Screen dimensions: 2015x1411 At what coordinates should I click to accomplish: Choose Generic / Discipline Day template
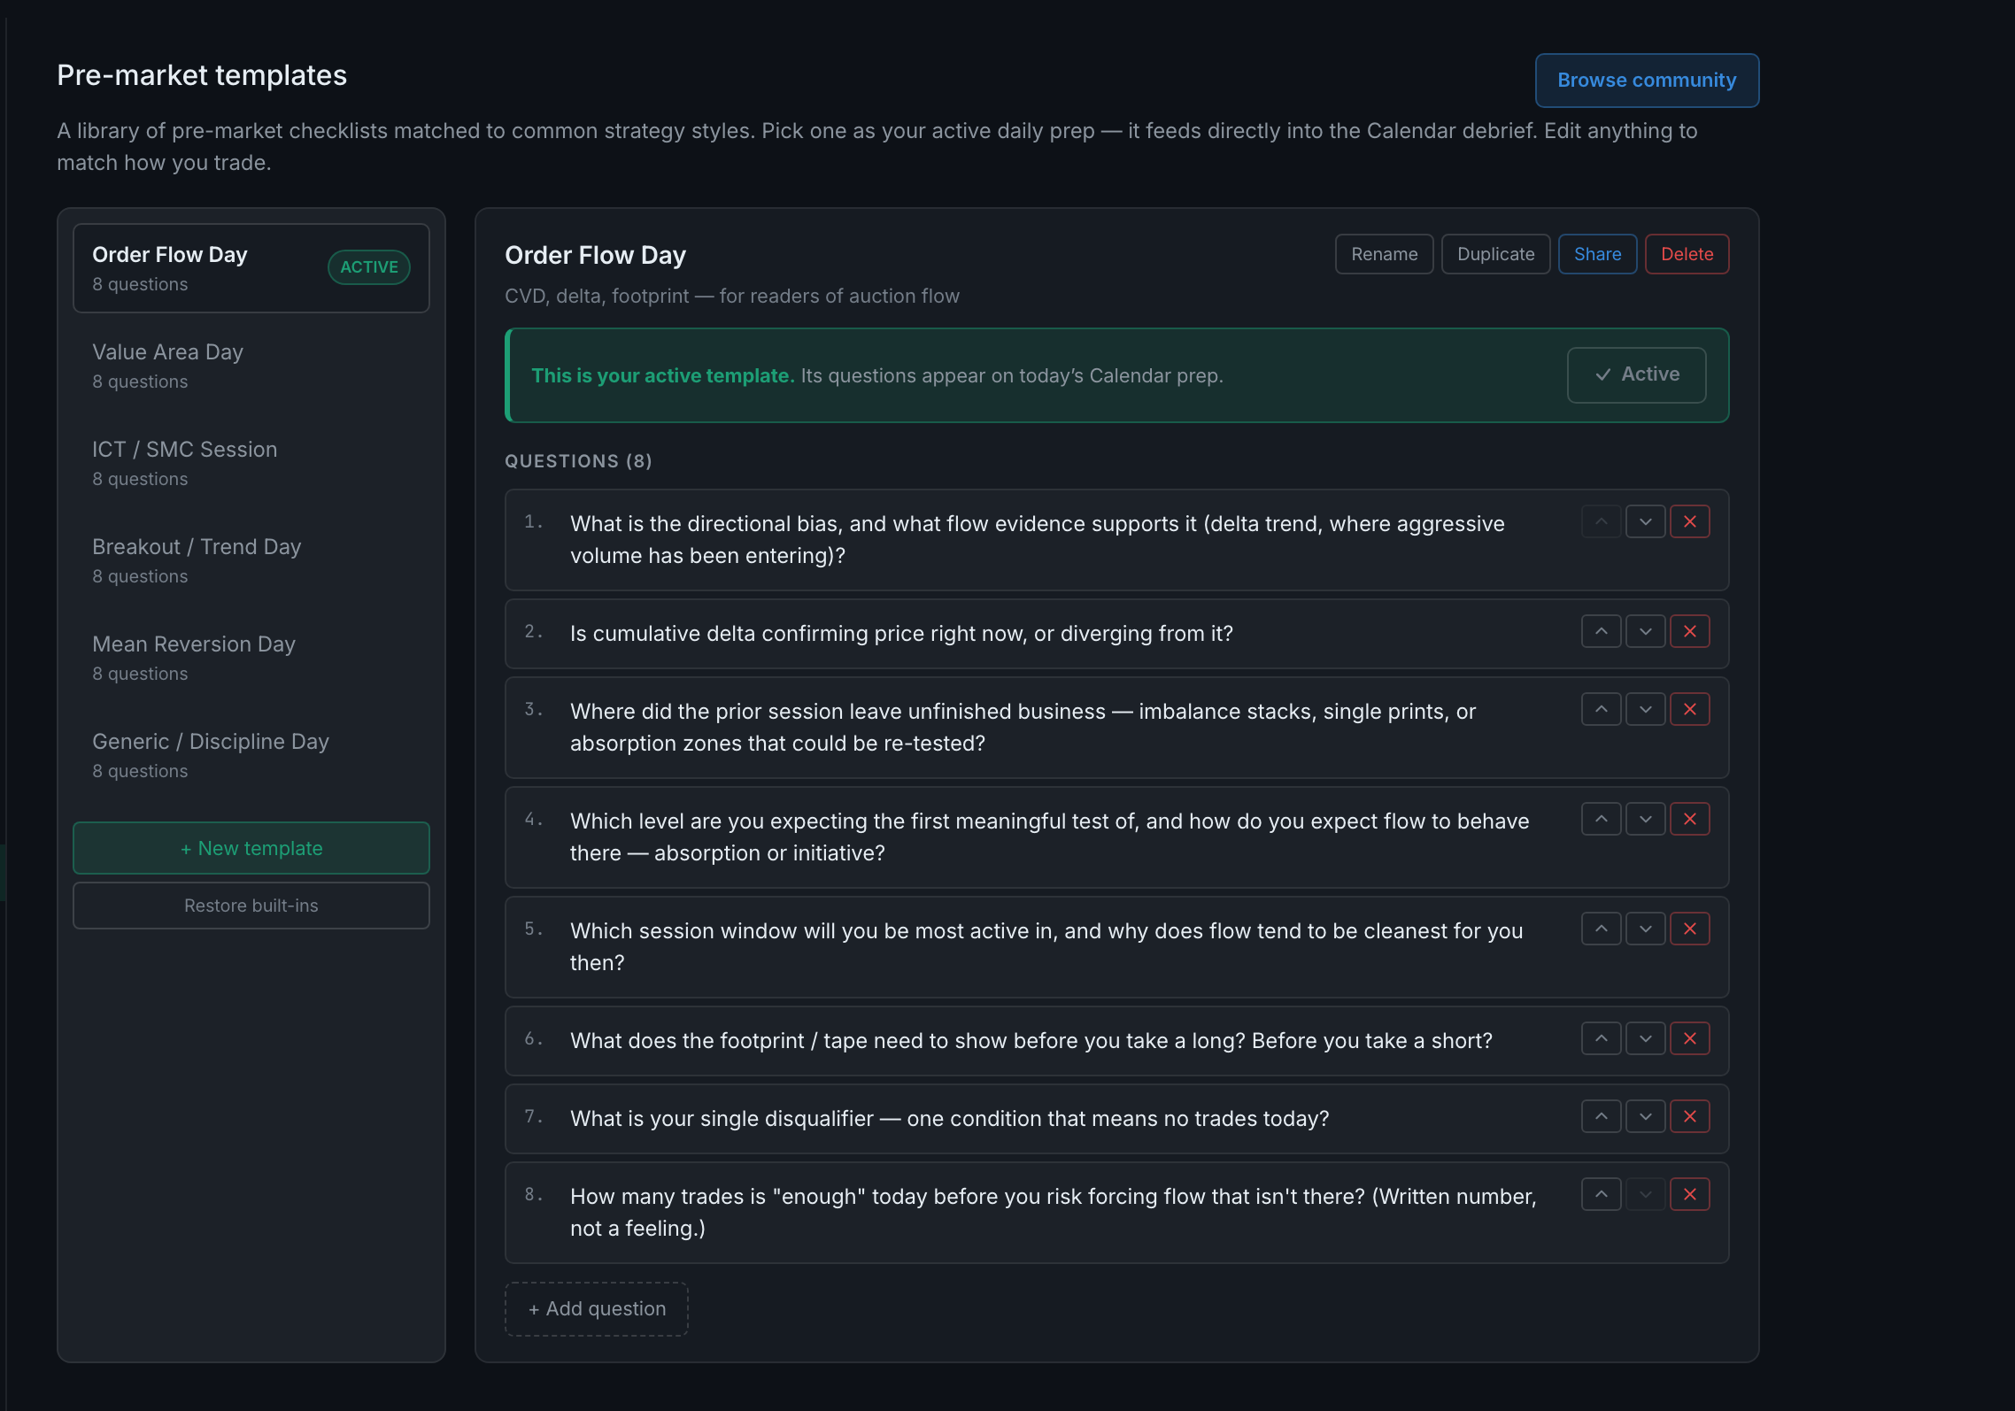(x=251, y=755)
